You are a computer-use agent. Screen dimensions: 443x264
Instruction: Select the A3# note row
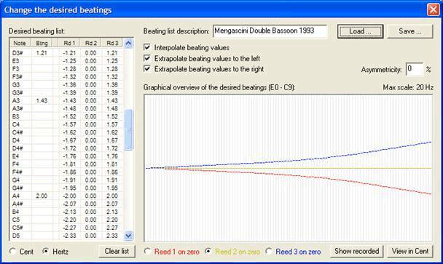coord(66,108)
